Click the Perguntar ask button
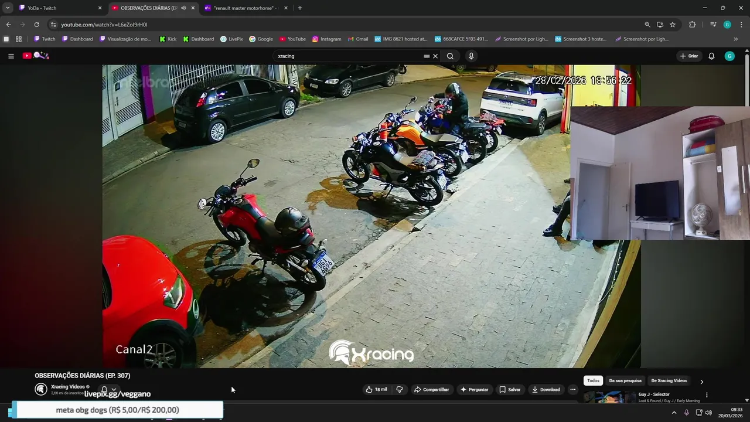 click(475, 389)
